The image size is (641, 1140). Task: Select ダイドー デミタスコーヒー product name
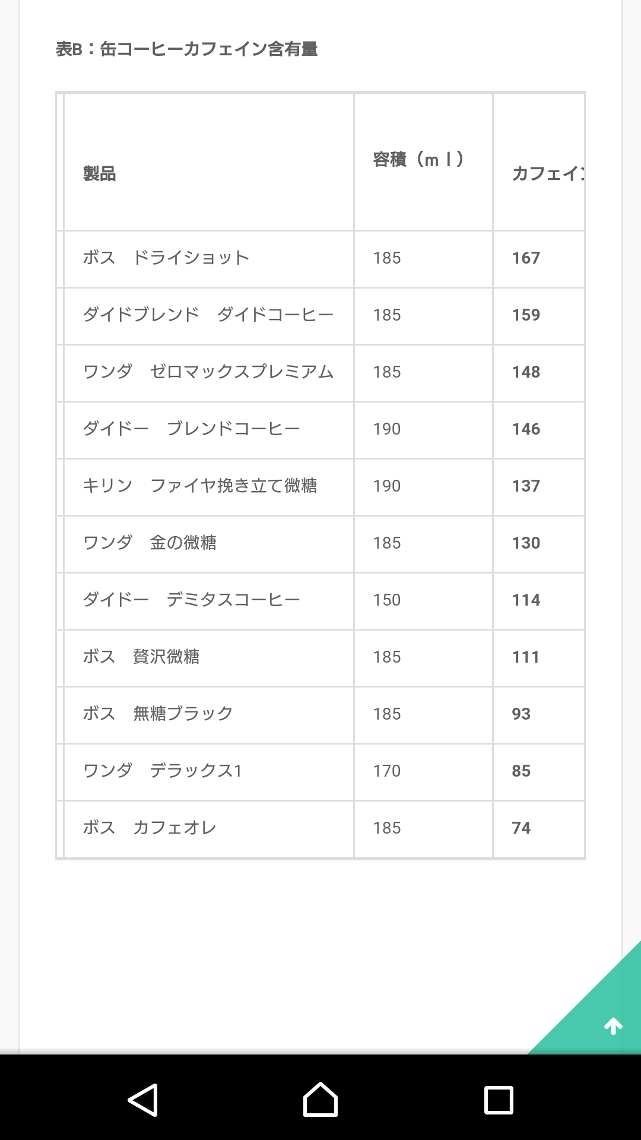tap(191, 600)
